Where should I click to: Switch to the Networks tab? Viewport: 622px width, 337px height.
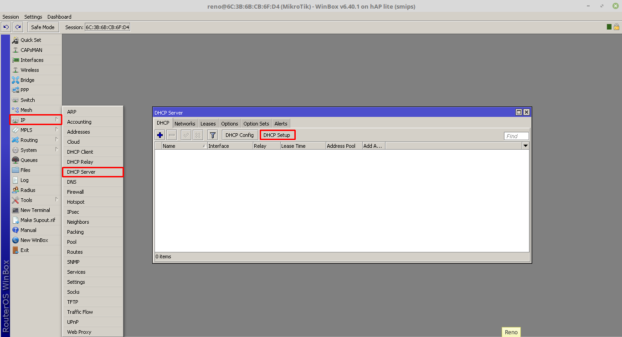coord(185,123)
